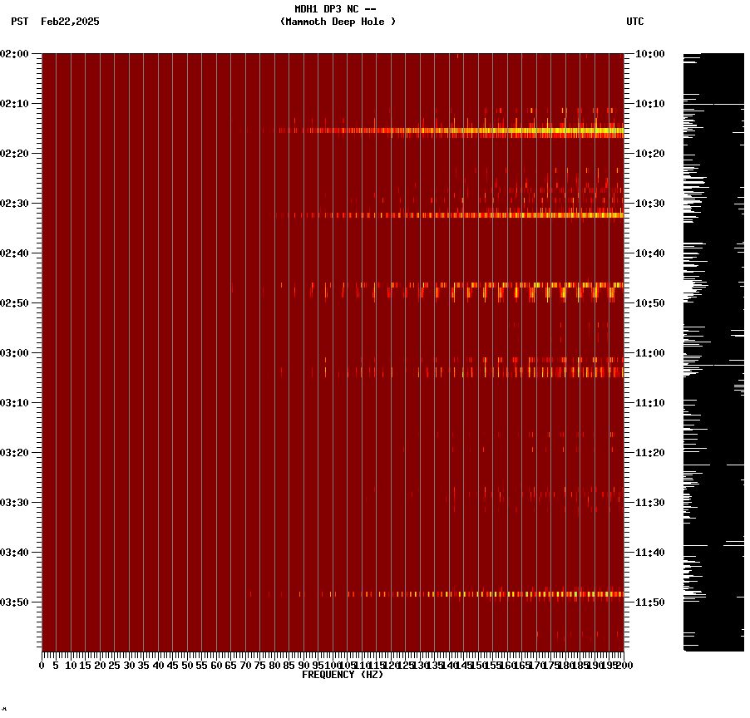Select the Feb22,2025 date label
This screenshot has width=750, height=718.
click(x=69, y=22)
